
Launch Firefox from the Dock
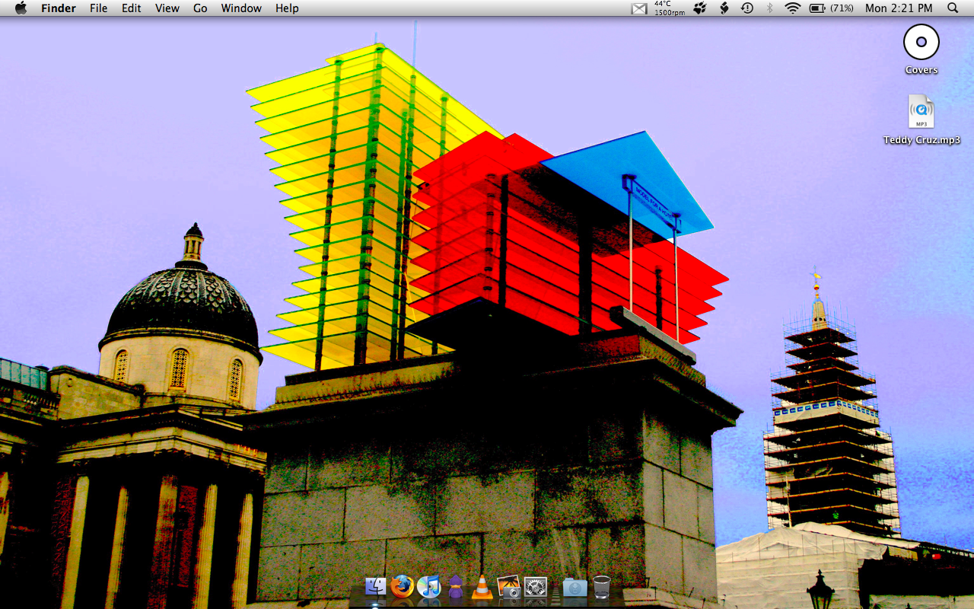[x=403, y=586]
